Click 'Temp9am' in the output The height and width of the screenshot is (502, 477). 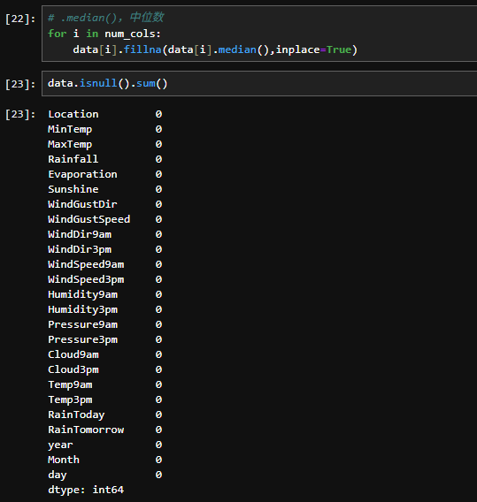(70, 385)
